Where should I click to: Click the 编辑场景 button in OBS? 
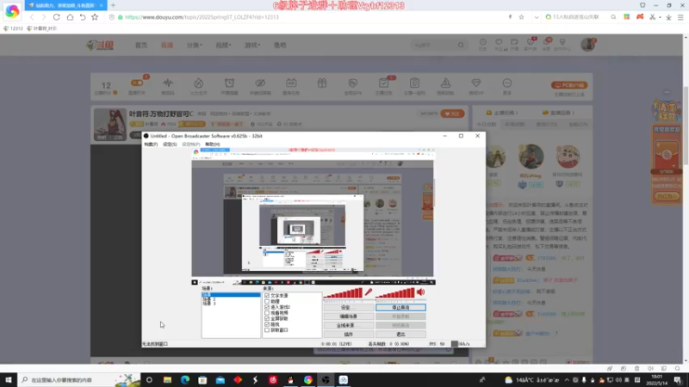pyautogui.click(x=349, y=316)
